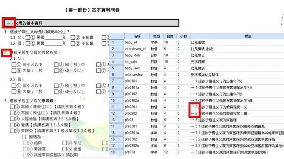Click the relationship variable name cell
Image resolution: width=284 pixels, height=159 pixels.
tap(137, 75)
